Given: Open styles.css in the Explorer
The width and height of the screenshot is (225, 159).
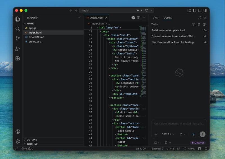Looking at the screenshot, I should (x=35, y=41).
